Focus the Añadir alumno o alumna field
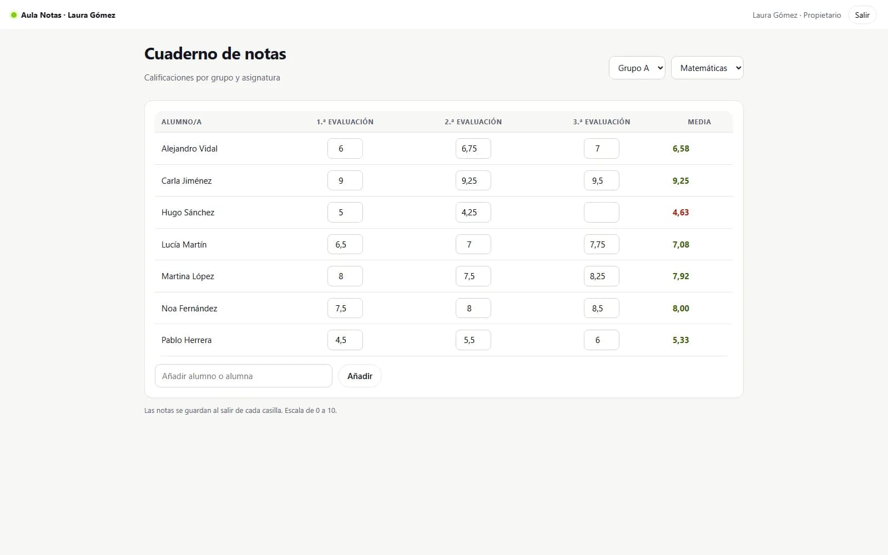 click(x=243, y=376)
